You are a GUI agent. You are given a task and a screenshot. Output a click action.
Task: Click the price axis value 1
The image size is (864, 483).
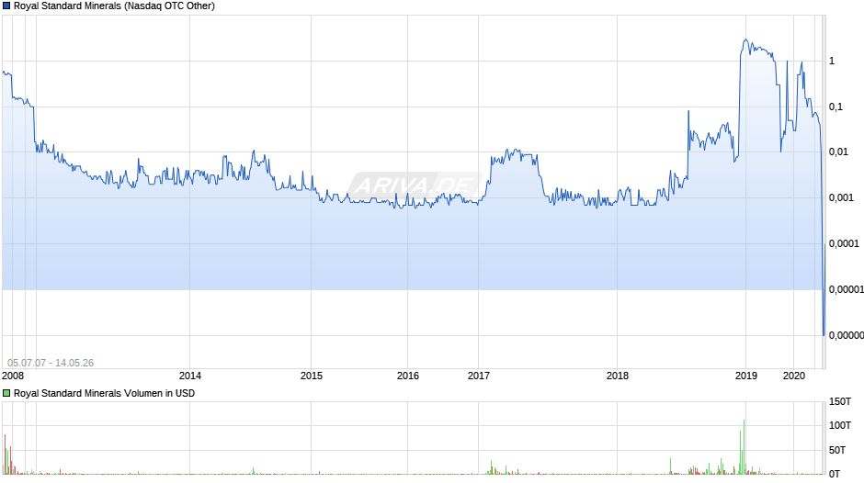click(832, 62)
